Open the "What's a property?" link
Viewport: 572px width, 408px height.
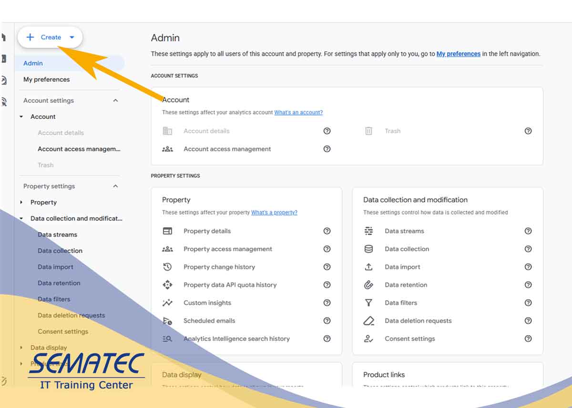pos(274,212)
